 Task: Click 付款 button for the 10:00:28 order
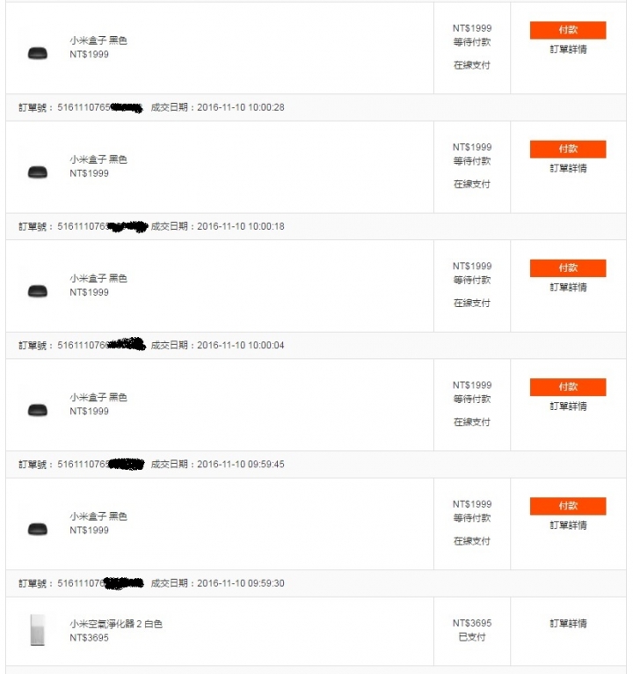(568, 150)
